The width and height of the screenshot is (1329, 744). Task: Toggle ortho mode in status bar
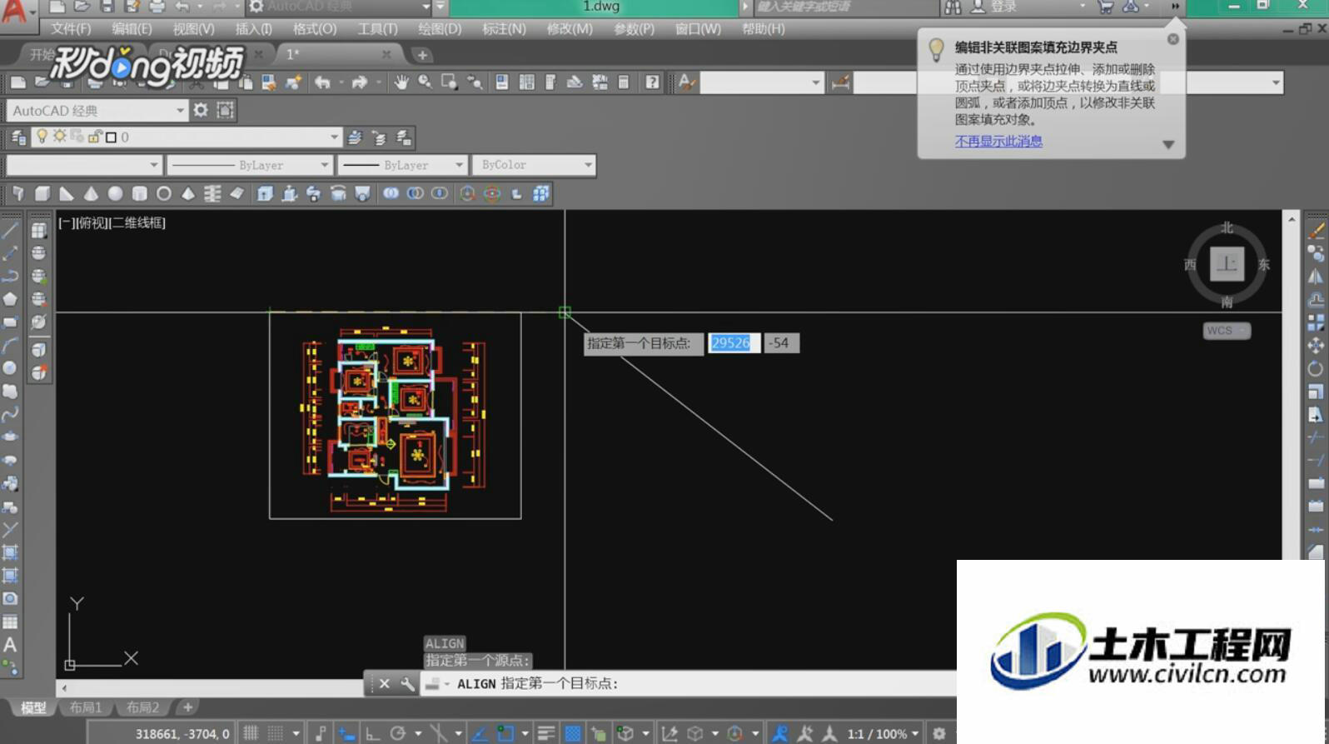(x=372, y=733)
